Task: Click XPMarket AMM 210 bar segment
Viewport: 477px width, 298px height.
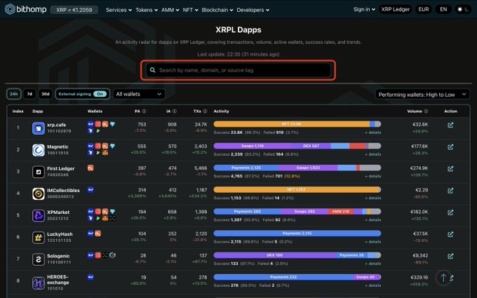Action: tap(341, 211)
